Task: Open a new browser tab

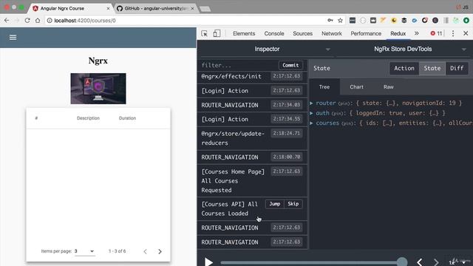Action: click(205, 9)
